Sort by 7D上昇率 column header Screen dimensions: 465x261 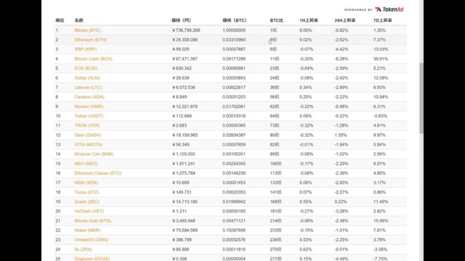382,20
